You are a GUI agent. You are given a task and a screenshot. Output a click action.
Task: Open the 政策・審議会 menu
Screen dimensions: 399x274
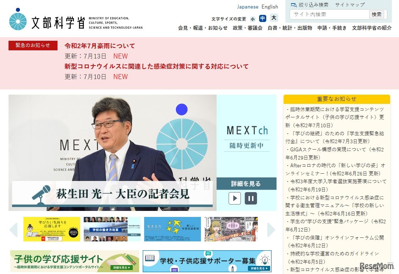pos(247,28)
